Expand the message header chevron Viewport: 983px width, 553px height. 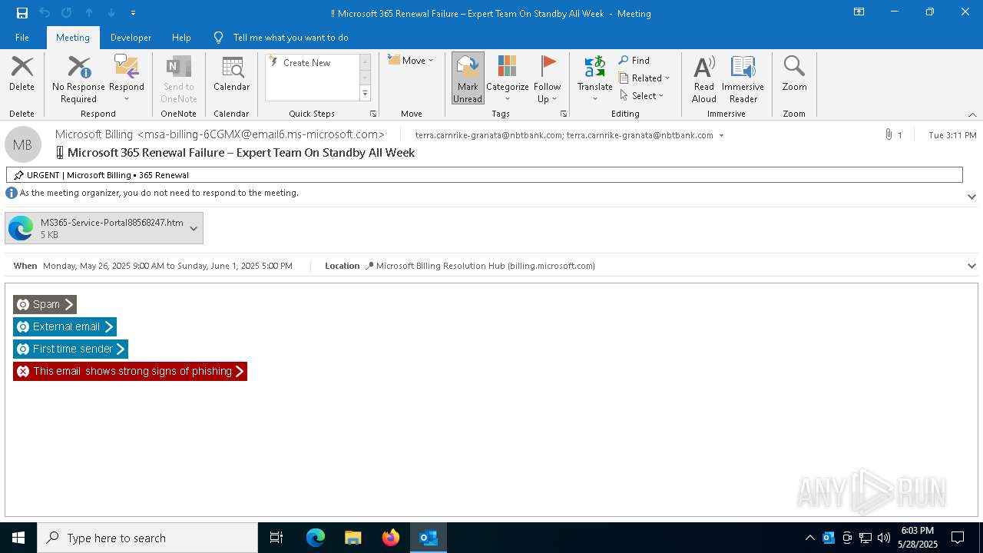971,197
